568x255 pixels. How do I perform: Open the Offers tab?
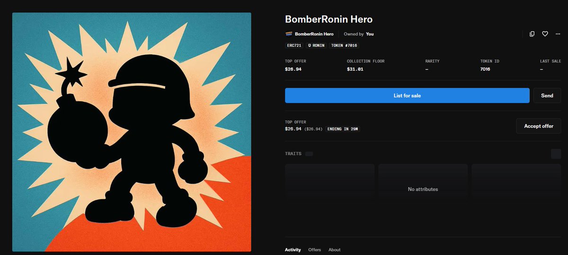pos(314,250)
